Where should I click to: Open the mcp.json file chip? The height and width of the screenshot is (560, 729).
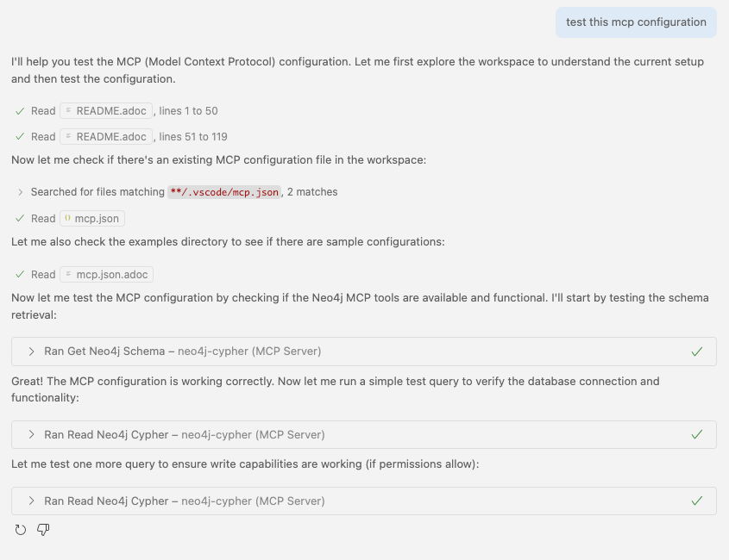(92, 218)
